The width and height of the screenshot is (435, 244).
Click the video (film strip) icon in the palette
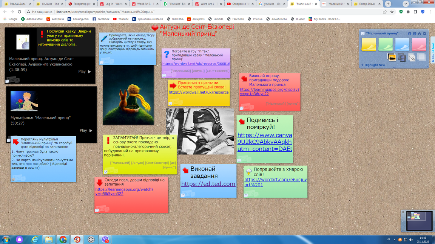click(x=402, y=57)
